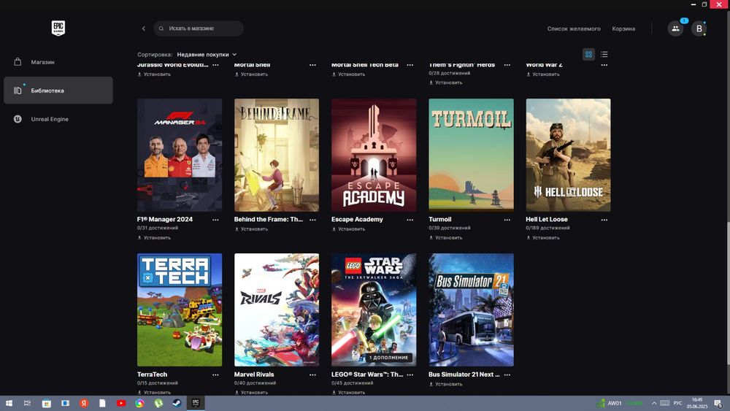Open options menu for TerraTech
The width and height of the screenshot is (730, 411).
point(215,374)
